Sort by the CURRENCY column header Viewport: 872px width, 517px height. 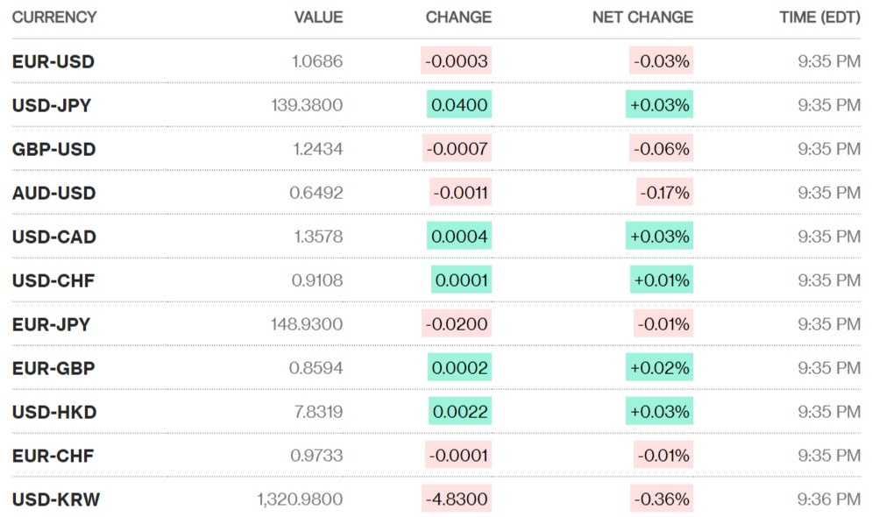(x=54, y=17)
